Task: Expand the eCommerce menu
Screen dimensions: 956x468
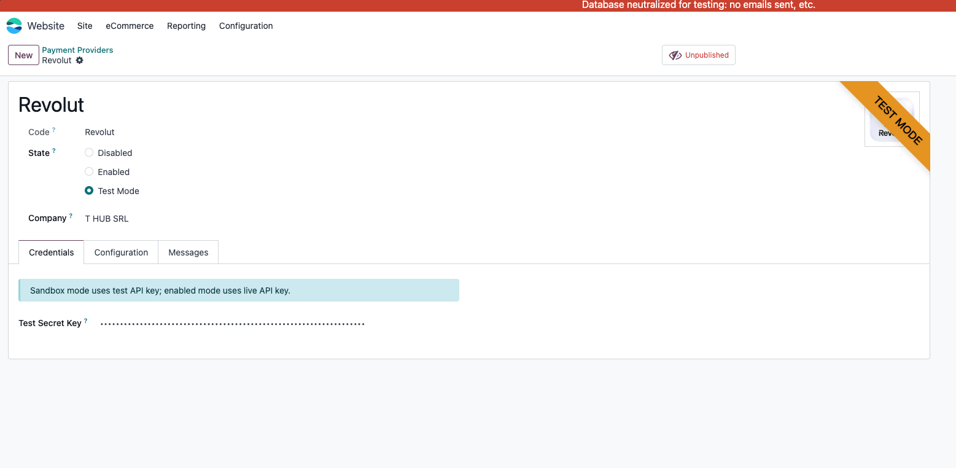Action: click(x=130, y=26)
